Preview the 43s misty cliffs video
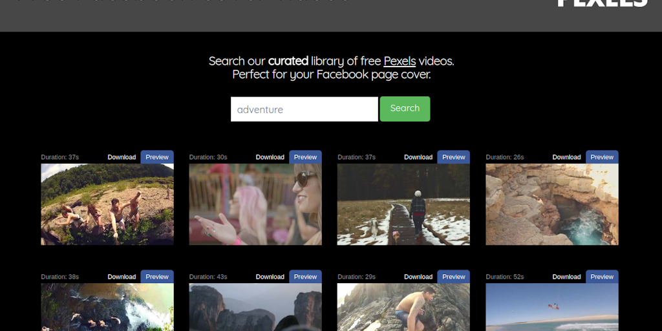 305,277
